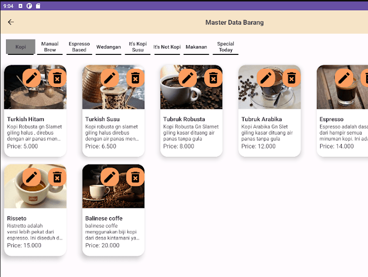The image size is (368, 277).
Task: Select the Wedangan tab
Action: 109,47
